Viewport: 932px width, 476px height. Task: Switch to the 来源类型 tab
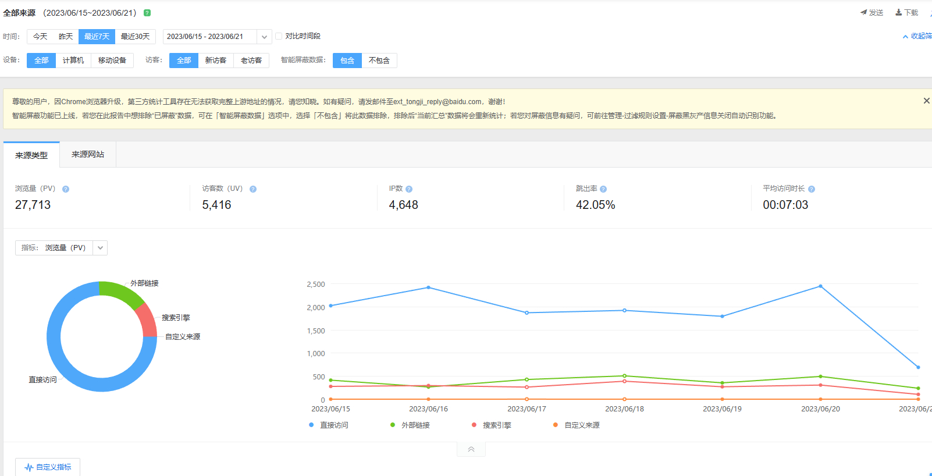click(x=31, y=155)
